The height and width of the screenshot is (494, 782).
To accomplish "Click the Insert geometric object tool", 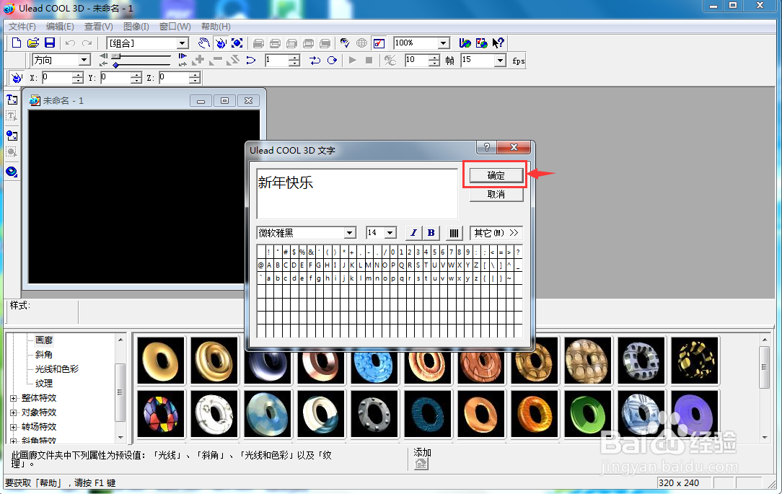I will [x=12, y=172].
